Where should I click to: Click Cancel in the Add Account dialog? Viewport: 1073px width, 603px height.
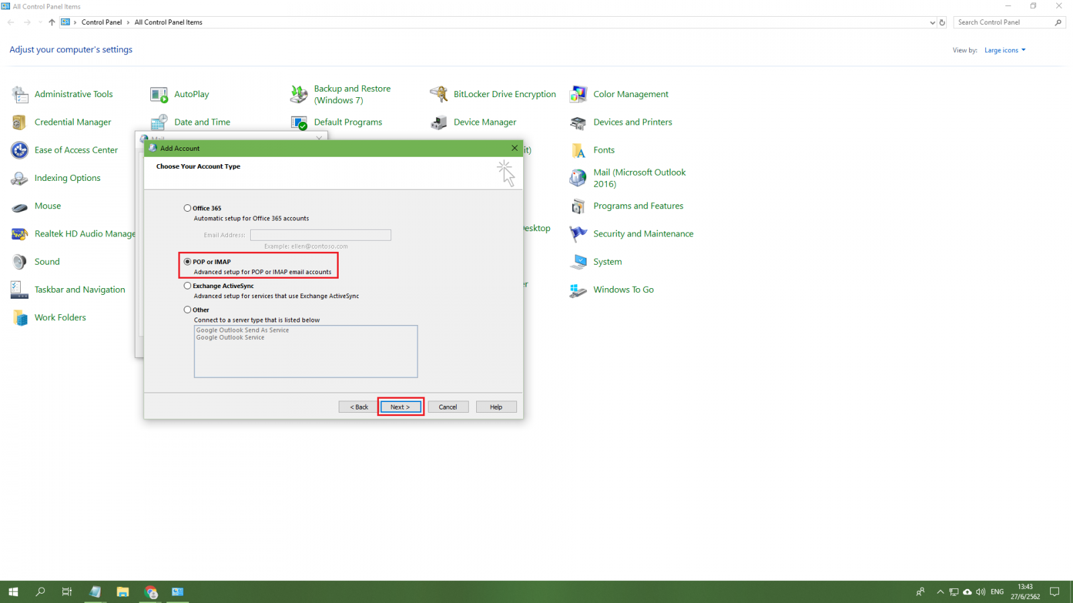pyautogui.click(x=448, y=407)
